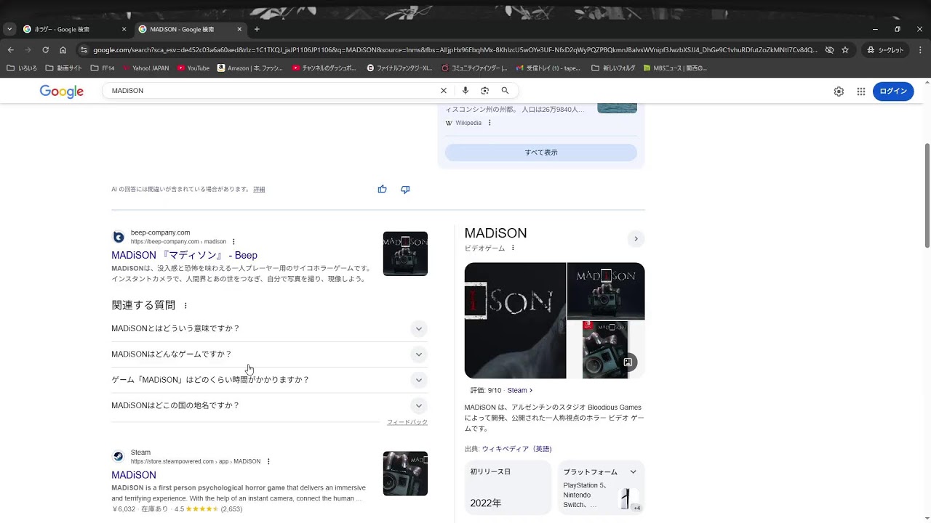Click the Google logo
This screenshot has width=931, height=523.
[x=62, y=92]
